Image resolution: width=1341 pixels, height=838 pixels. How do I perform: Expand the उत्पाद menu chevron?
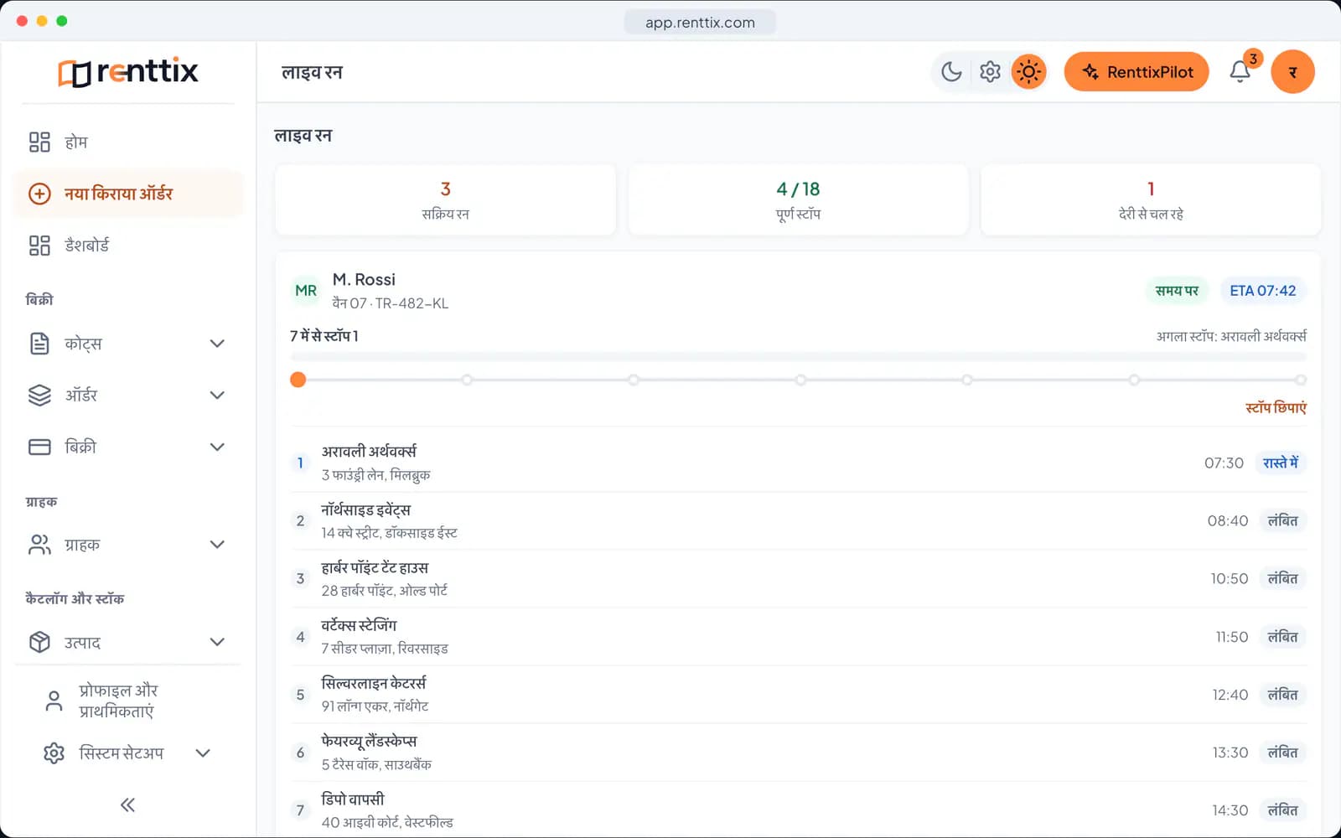[217, 642]
